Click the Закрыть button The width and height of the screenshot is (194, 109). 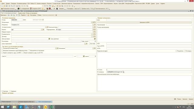click(191, 99)
